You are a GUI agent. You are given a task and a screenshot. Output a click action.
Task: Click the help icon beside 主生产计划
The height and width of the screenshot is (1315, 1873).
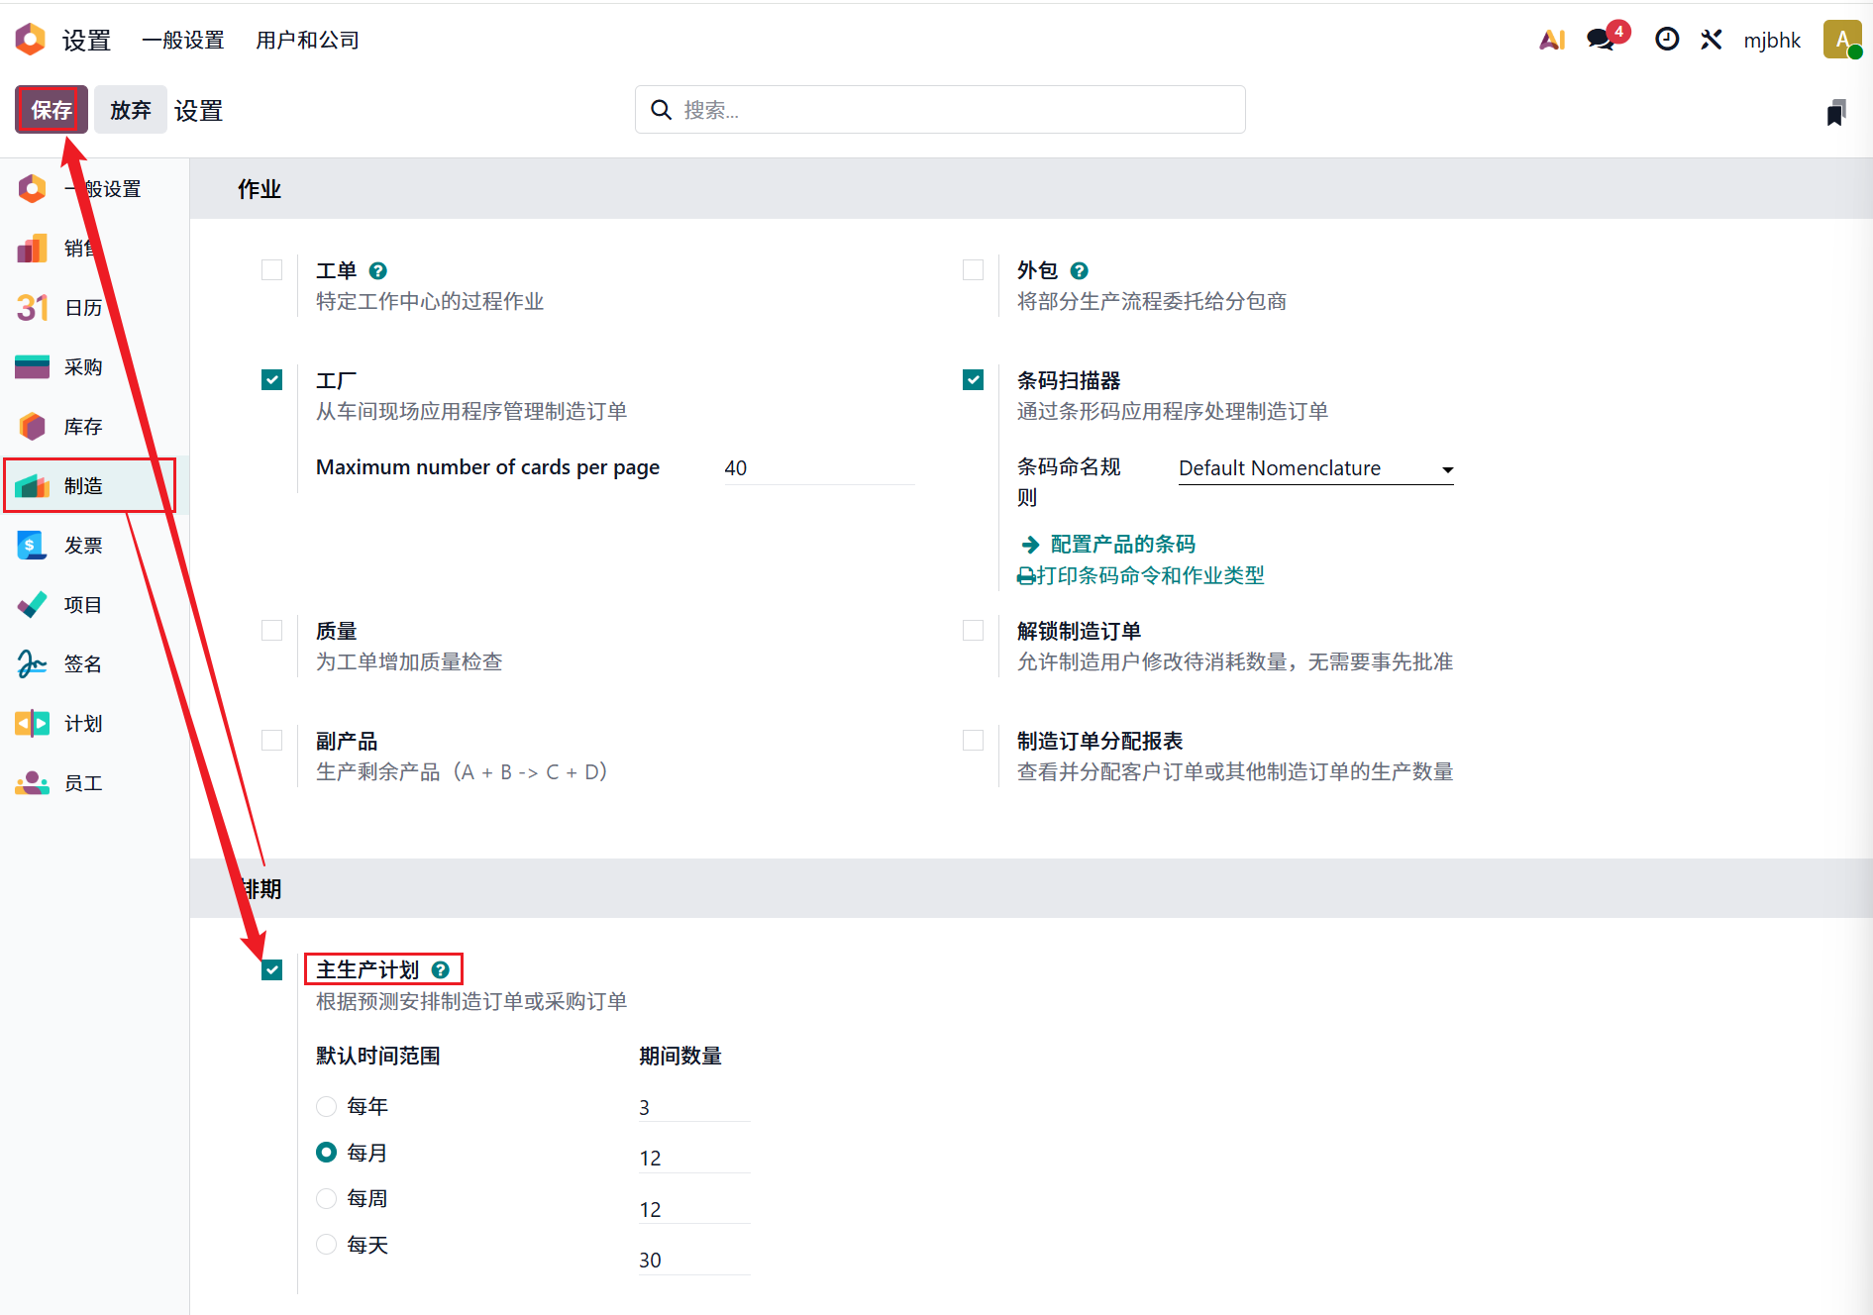point(441,970)
